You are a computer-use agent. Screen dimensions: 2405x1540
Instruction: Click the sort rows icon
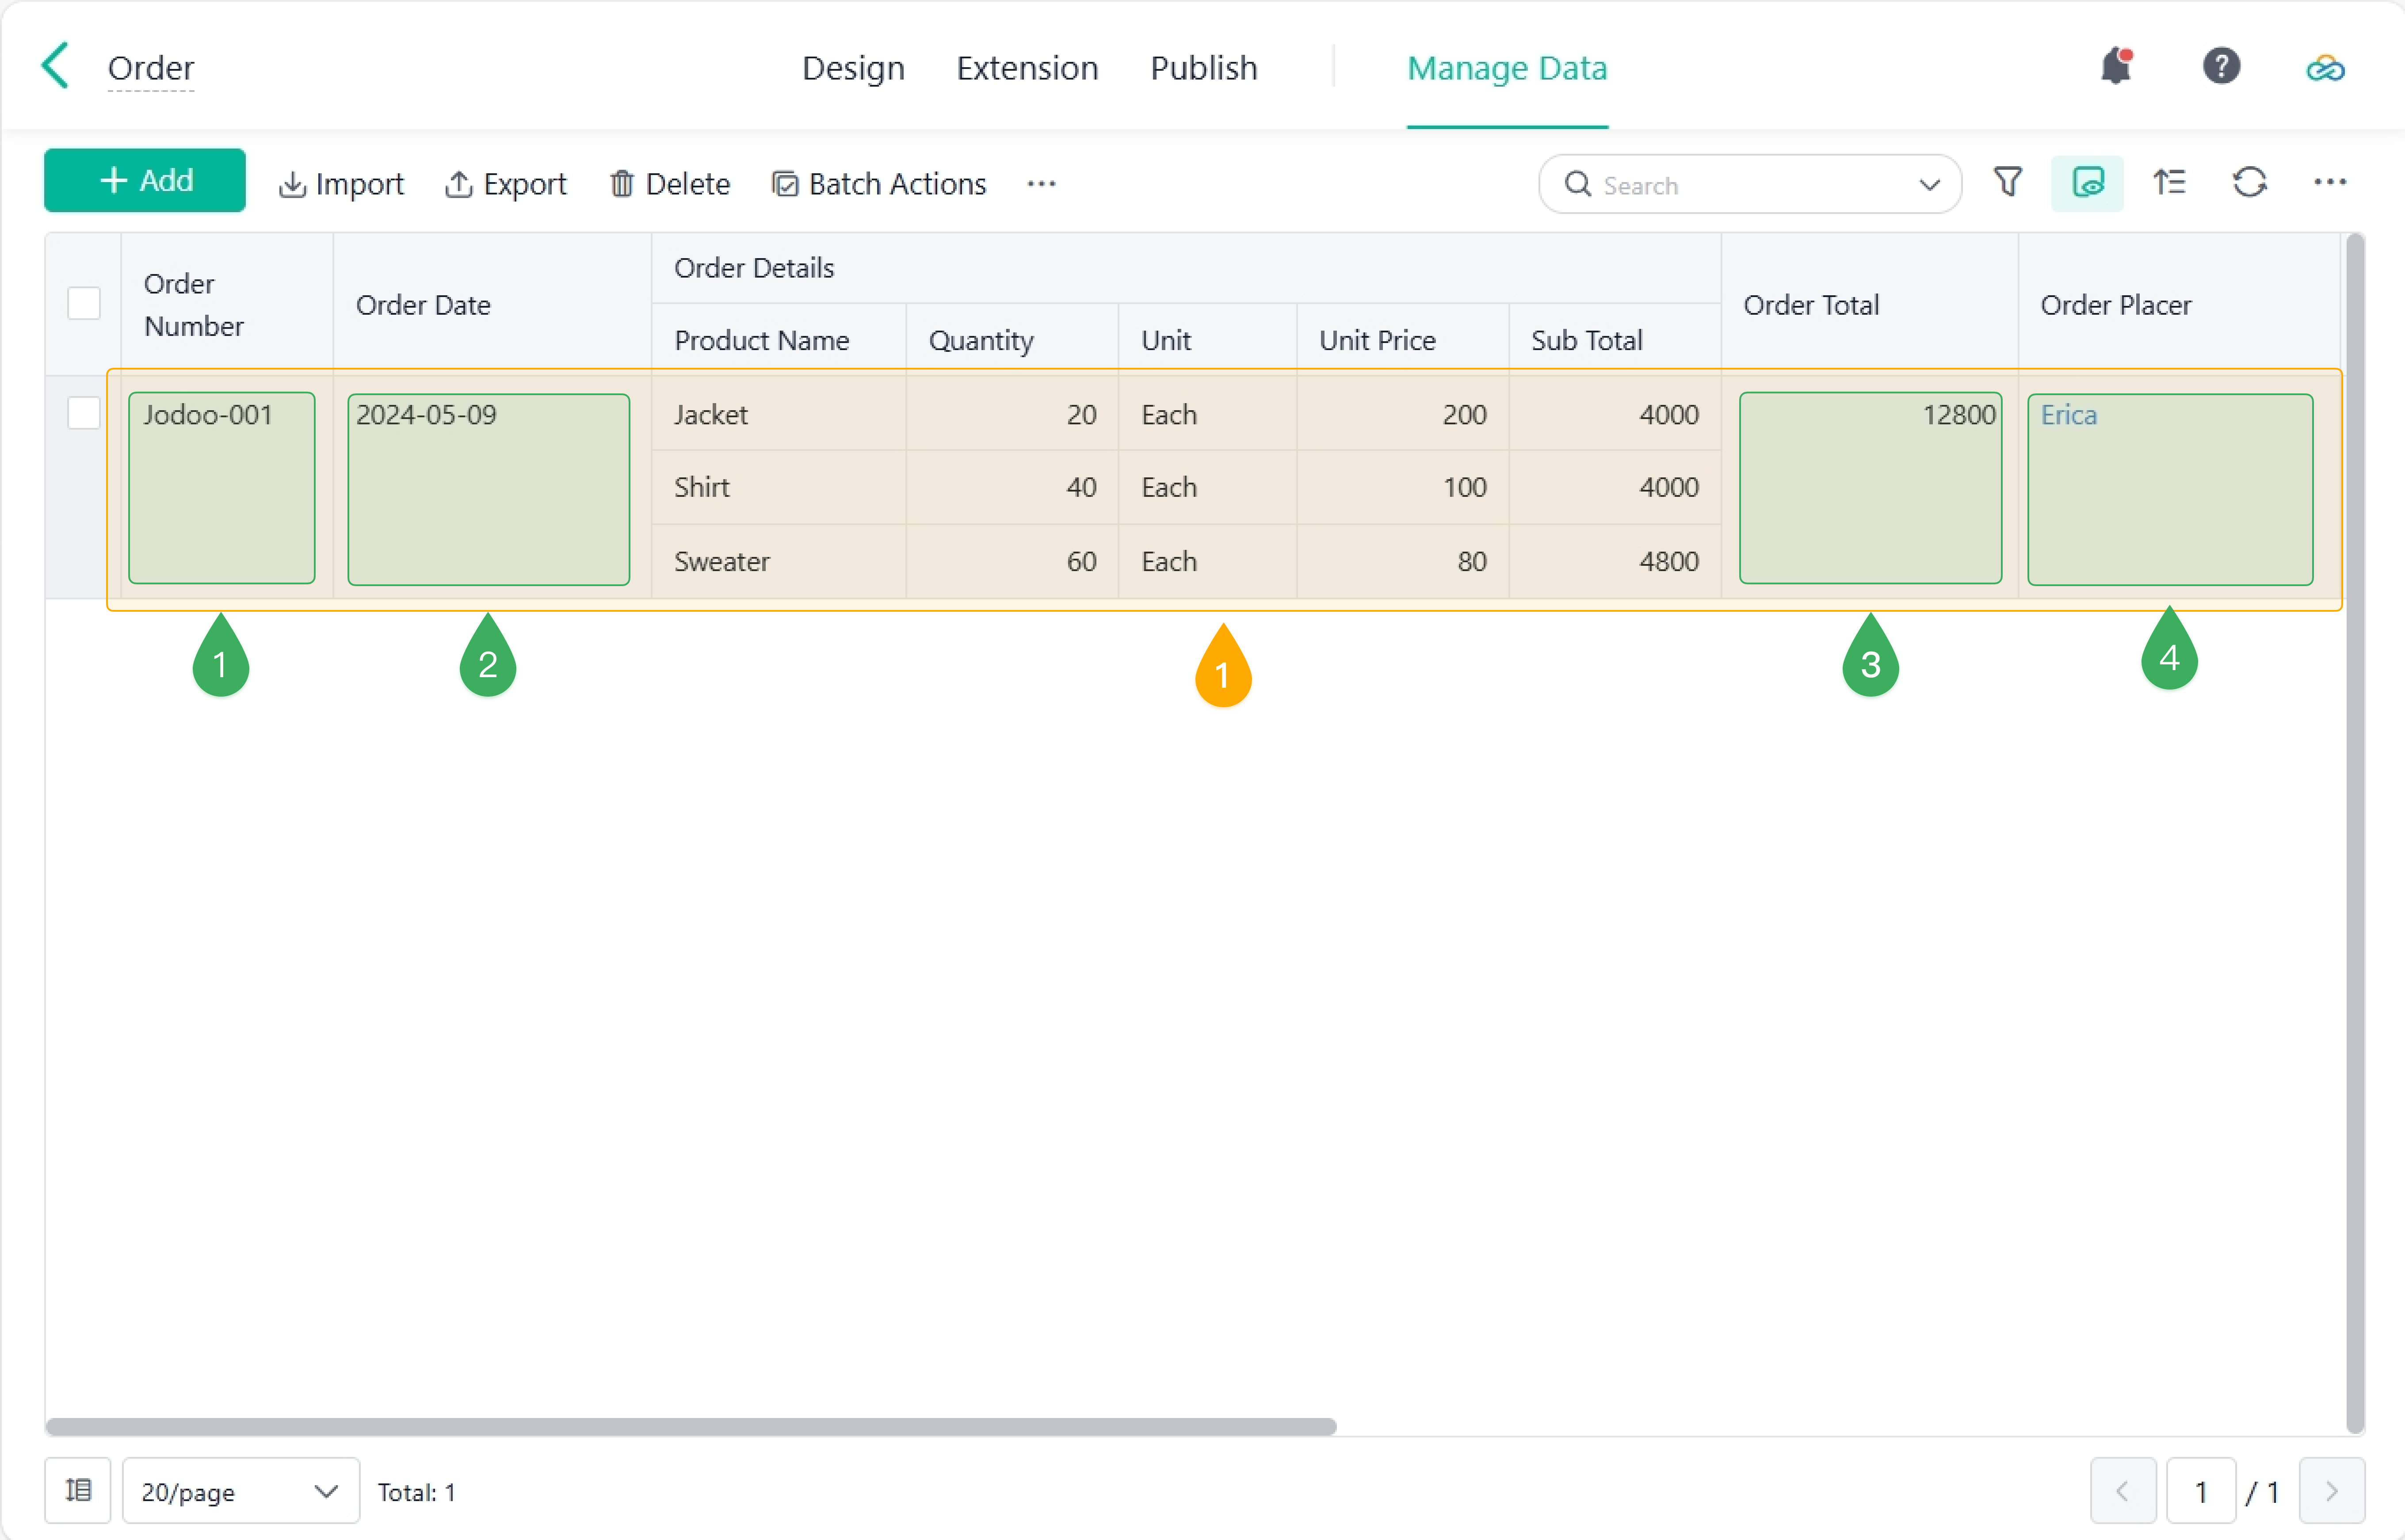tap(2169, 183)
